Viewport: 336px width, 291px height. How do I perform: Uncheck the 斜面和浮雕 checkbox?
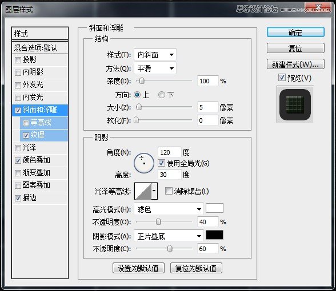tap(18, 110)
